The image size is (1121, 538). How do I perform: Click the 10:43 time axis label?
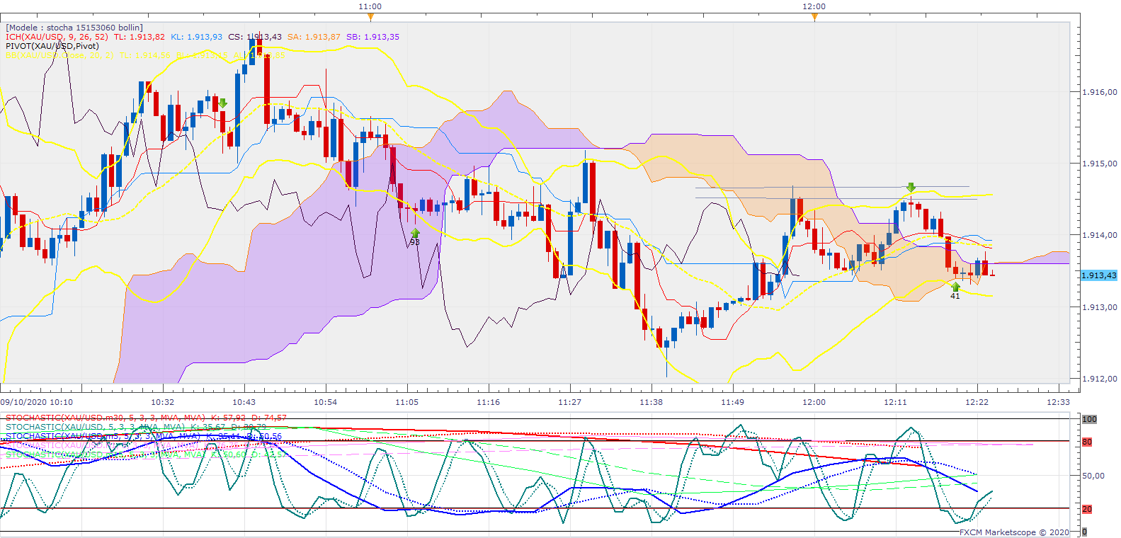coord(244,402)
